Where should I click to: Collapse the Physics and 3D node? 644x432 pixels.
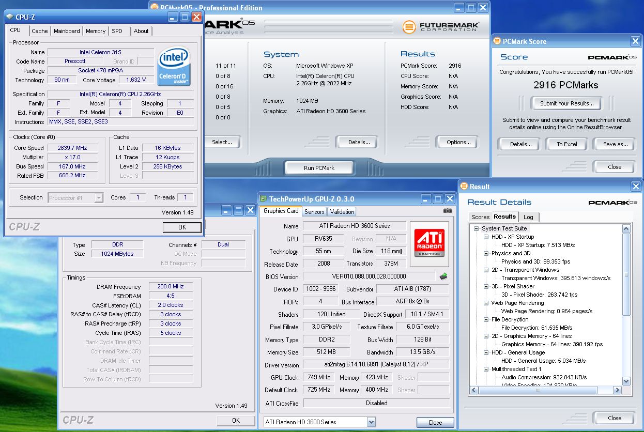coord(486,253)
